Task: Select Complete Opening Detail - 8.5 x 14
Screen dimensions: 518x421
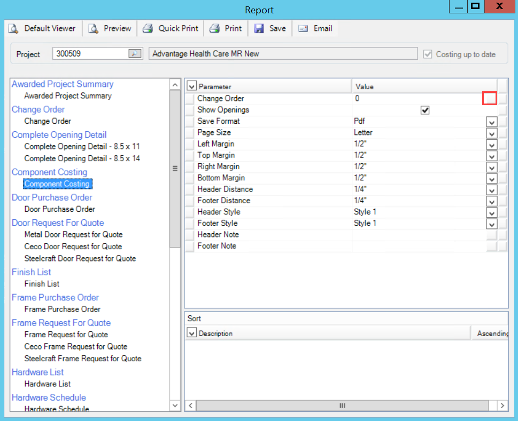Action: coord(82,158)
